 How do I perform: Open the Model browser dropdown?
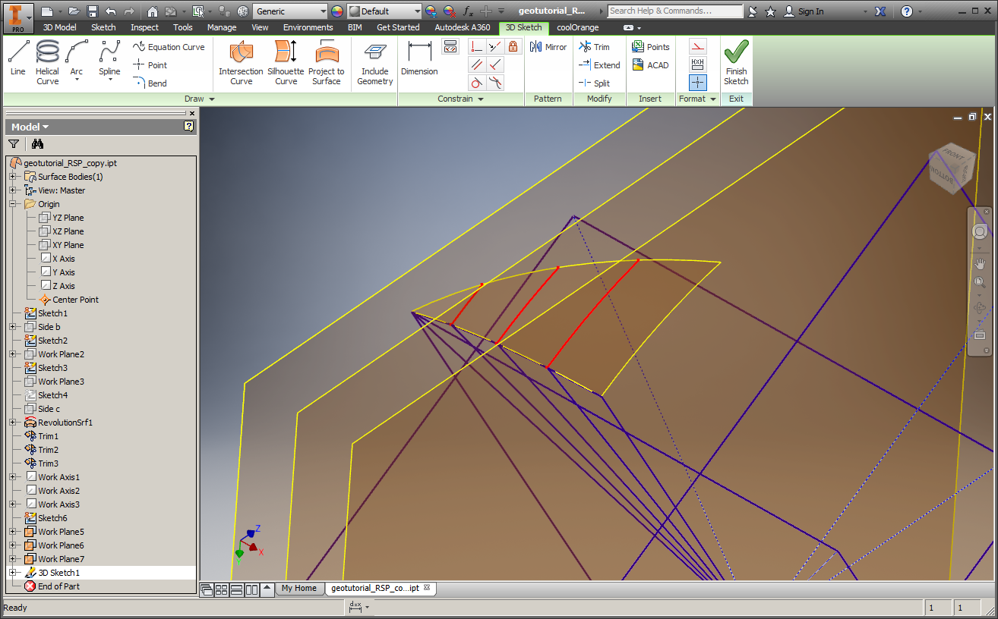[30, 127]
